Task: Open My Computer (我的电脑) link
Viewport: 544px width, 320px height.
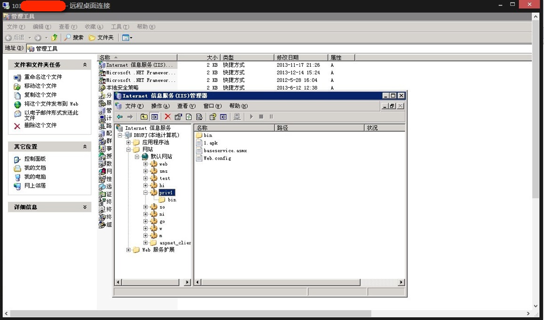Action: 35,176
